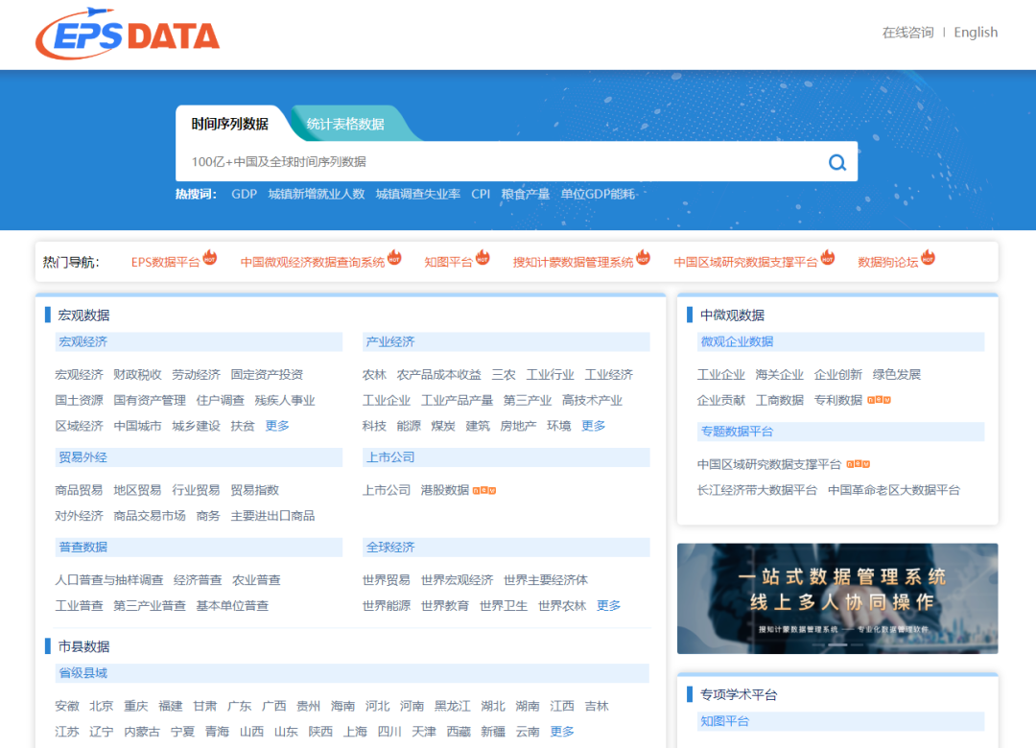Screen dimensions: 1036x748
Task: Open 中国区域研究数据支撑平台 in hot navigation
Action: click(745, 263)
